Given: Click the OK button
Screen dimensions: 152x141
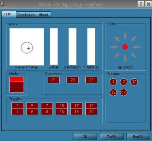Looking at the screenshot, I should click(x=85, y=136).
